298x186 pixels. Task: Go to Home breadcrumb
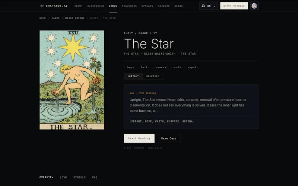(42, 18)
